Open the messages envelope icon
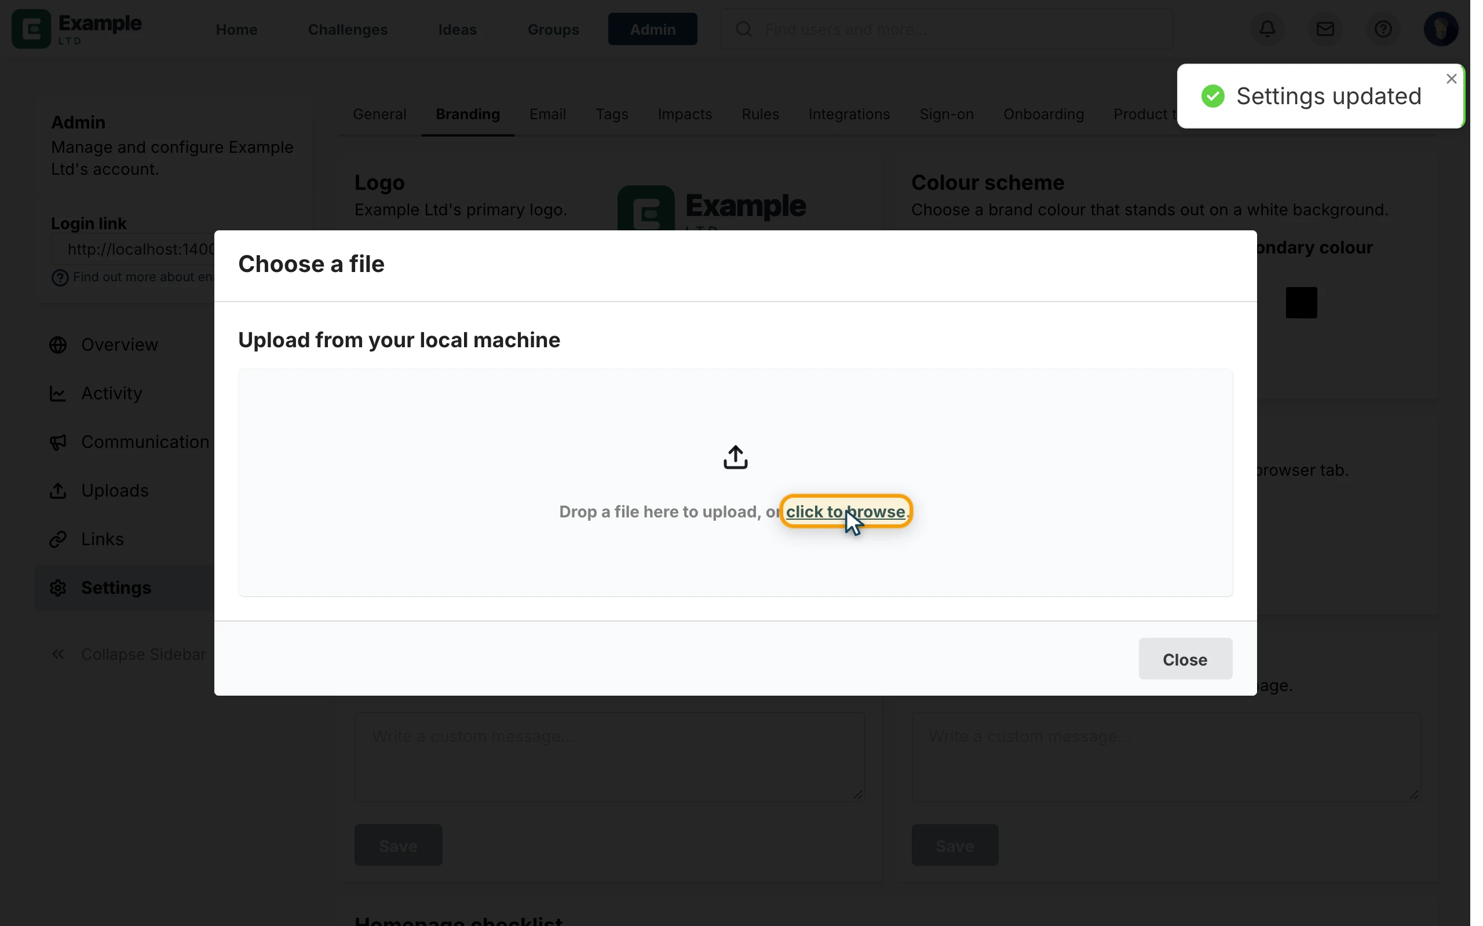The height and width of the screenshot is (926, 1483). [1325, 29]
